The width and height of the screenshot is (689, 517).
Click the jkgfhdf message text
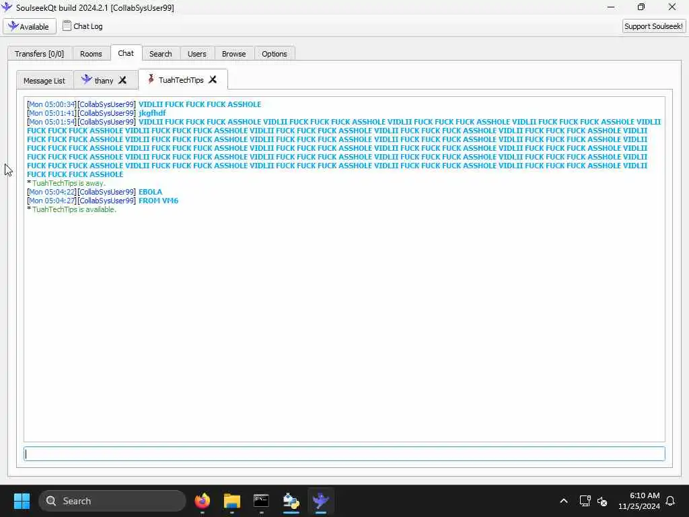(x=152, y=113)
